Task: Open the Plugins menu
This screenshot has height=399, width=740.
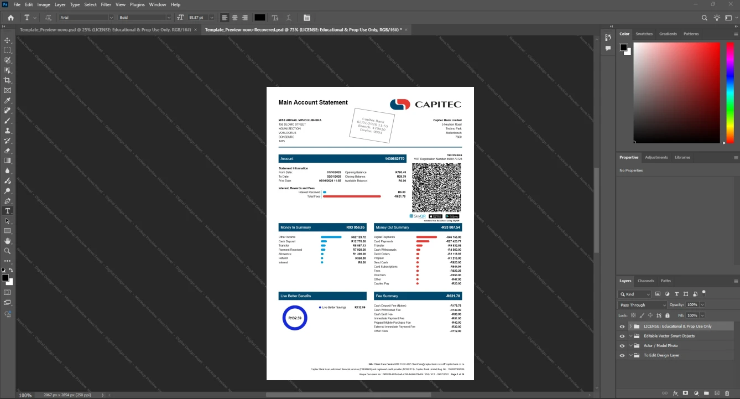Action: [137, 4]
